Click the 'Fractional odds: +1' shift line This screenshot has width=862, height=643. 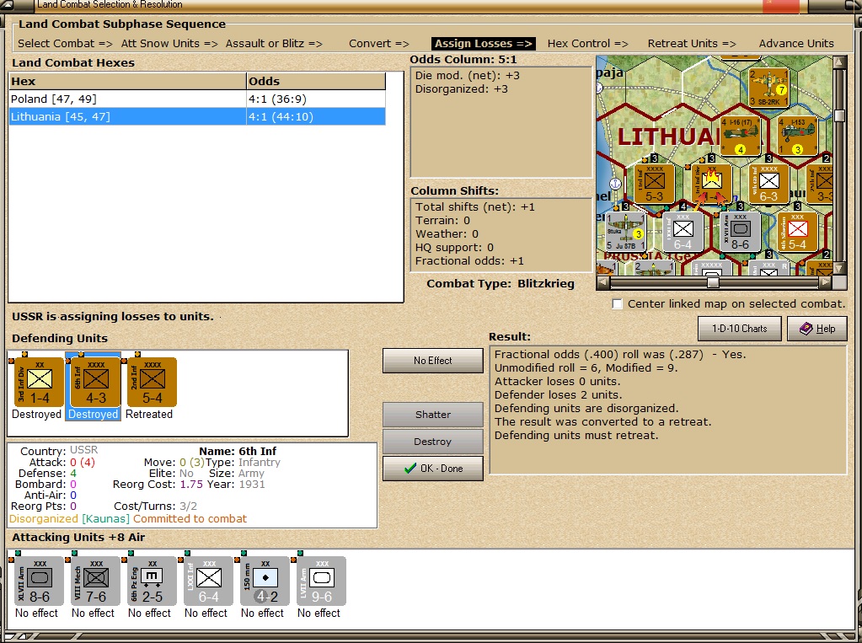(x=469, y=260)
